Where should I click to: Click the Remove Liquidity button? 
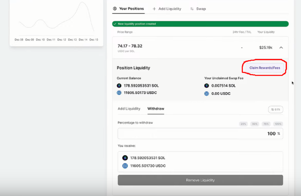200,180
